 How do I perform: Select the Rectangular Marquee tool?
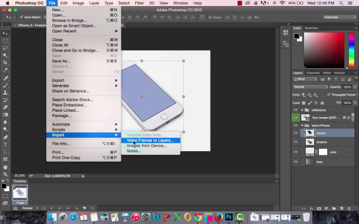click(x=5, y=41)
